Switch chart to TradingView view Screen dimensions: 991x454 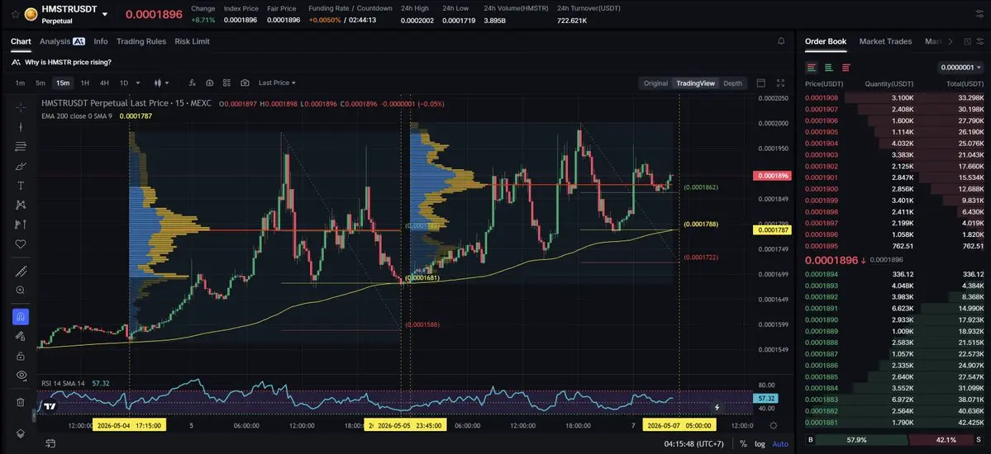(x=695, y=83)
